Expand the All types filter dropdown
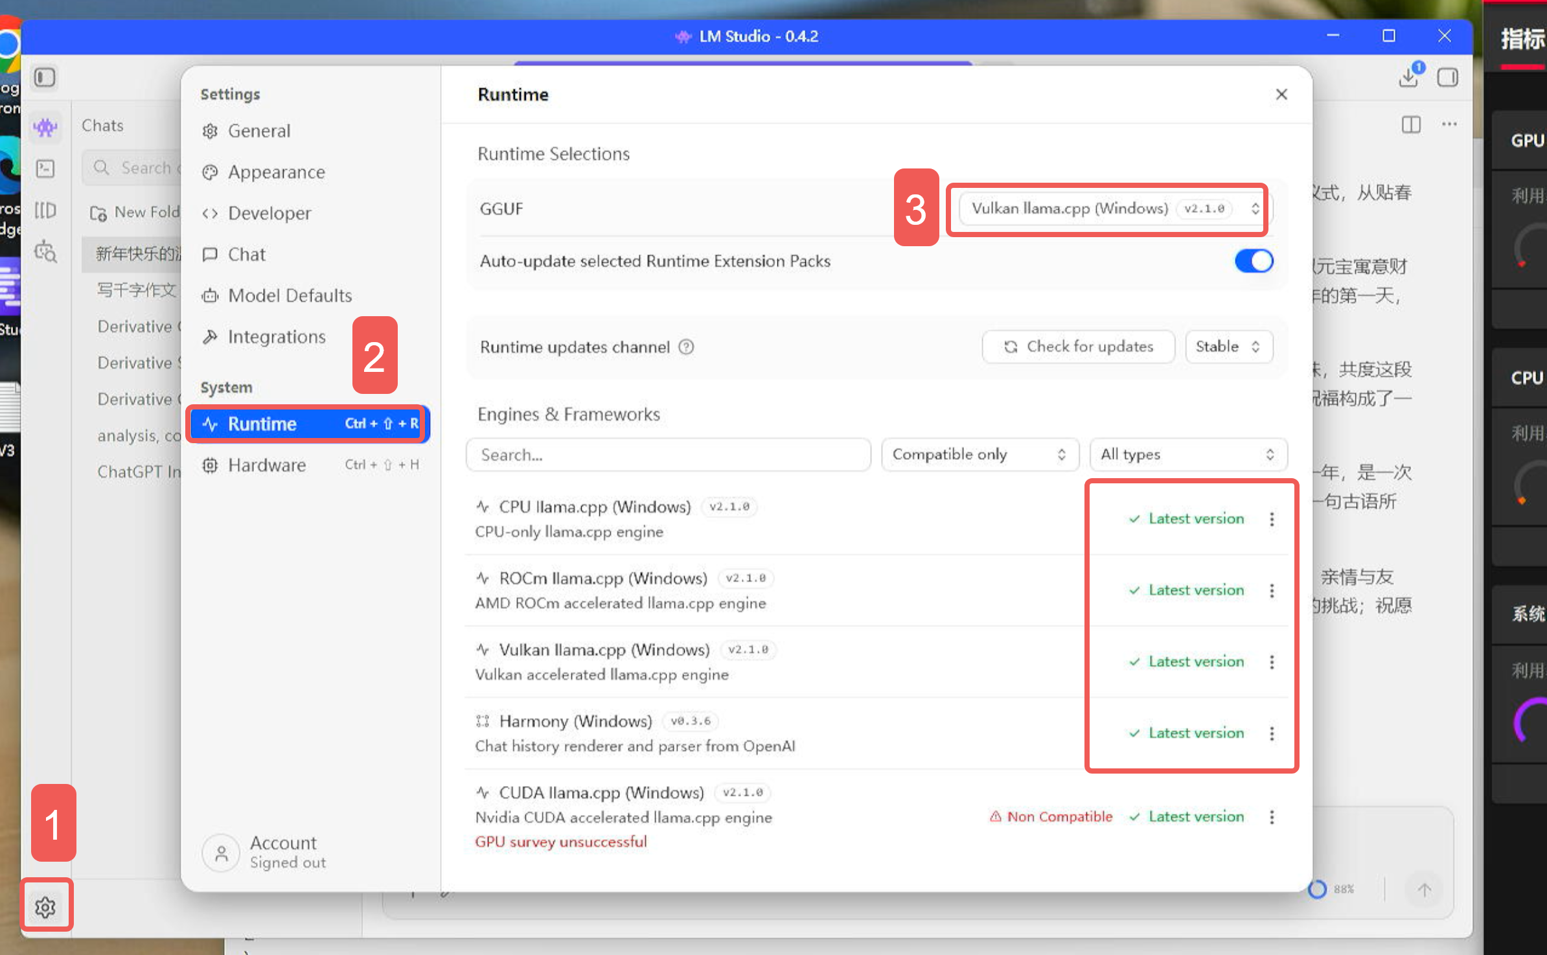 (1187, 454)
